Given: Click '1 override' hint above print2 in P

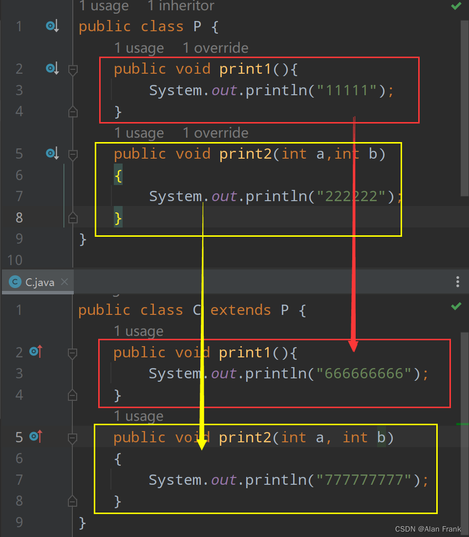Looking at the screenshot, I should click(x=215, y=133).
